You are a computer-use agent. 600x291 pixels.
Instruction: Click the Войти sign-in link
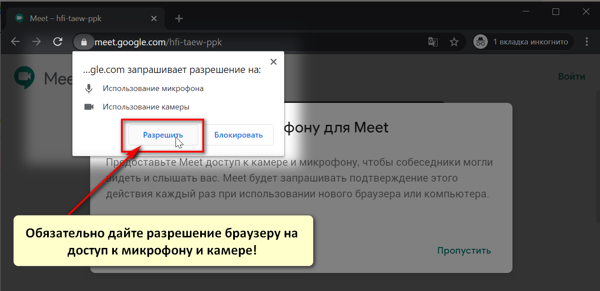(x=571, y=76)
